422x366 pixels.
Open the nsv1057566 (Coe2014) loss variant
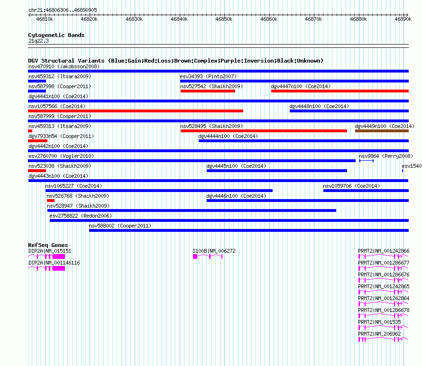136,111
